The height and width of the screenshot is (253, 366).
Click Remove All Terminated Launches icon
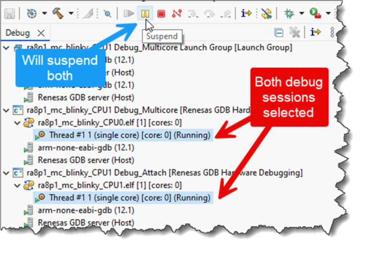pyautogui.click(x=295, y=32)
